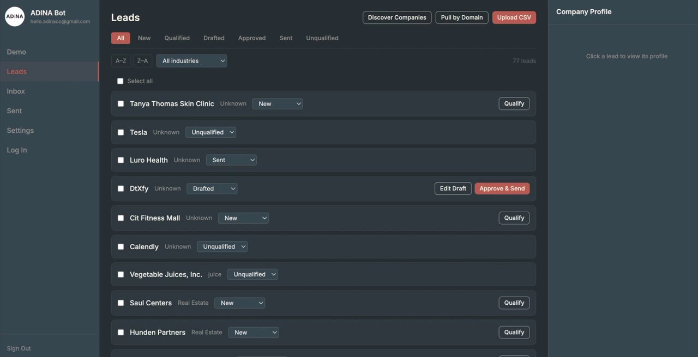
Task: Open Hunden Partners status dropdown
Action: pyautogui.click(x=253, y=332)
